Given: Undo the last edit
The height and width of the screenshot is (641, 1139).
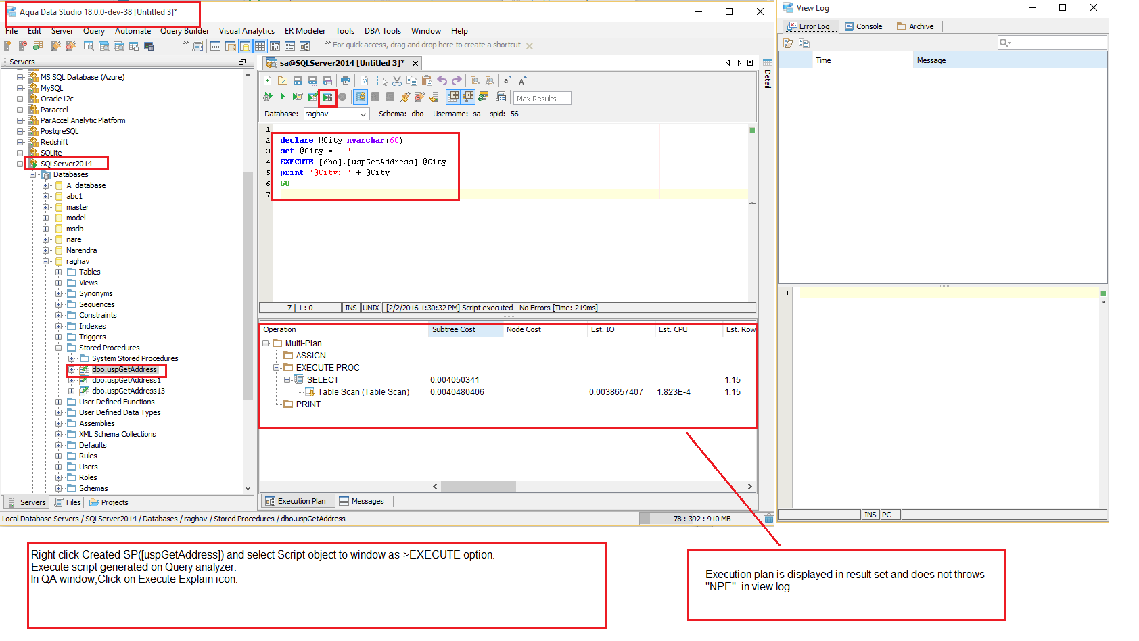Looking at the screenshot, I should (442, 80).
